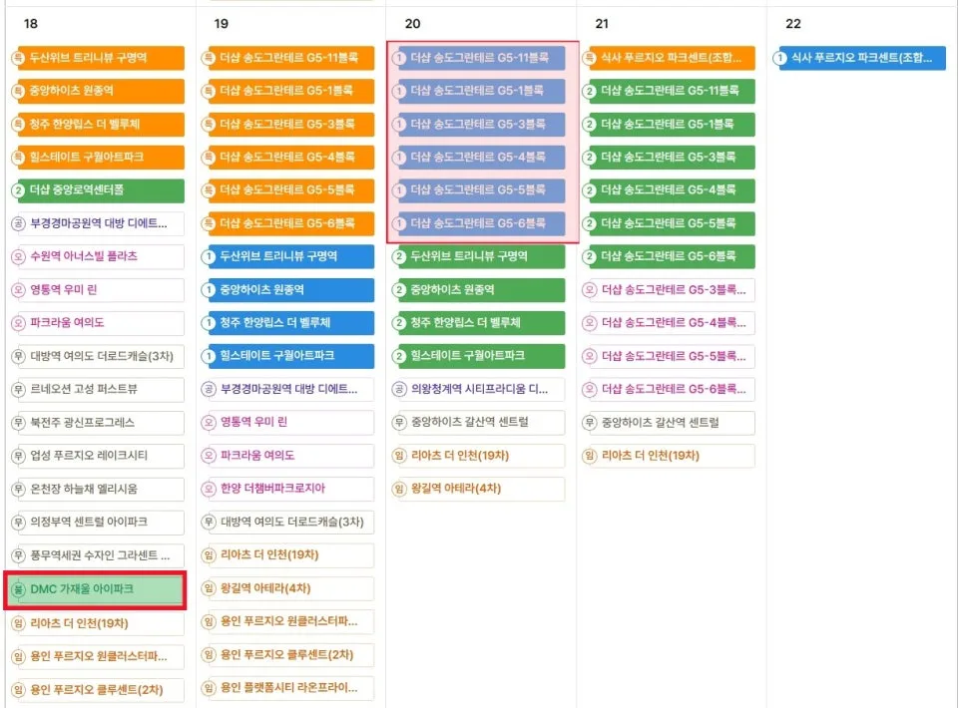This screenshot has width=964, height=708.
Task: Select green 중앙하이츠 원종역 on day 20
Action: pyautogui.click(x=478, y=289)
